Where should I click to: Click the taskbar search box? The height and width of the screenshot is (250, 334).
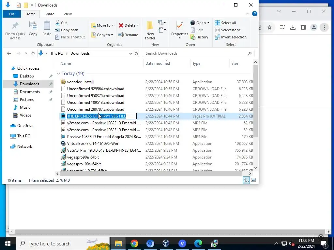click(x=63, y=243)
